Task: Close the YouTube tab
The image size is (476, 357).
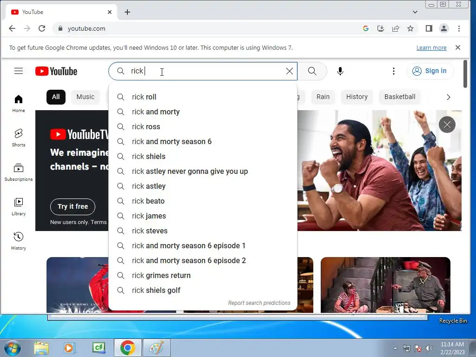Action: [x=110, y=12]
